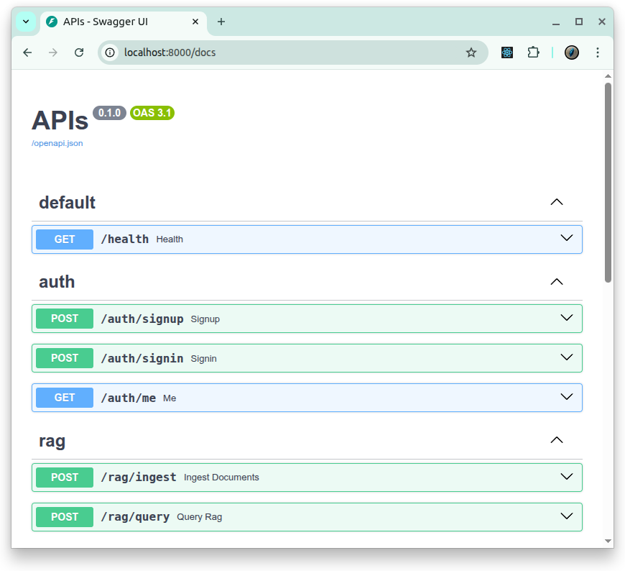Image resolution: width=625 pixels, height=571 pixels.
Task: Open a new browser tab
Action: click(x=221, y=22)
